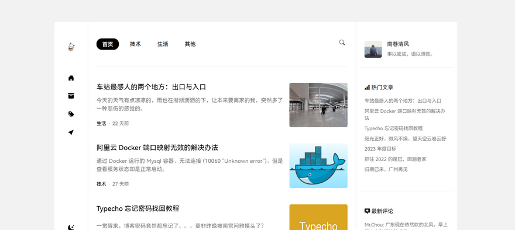Viewport: 515px width, 230px height.
Task: Open the Mr.Chou latest comment
Action: (x=406, y=226)
